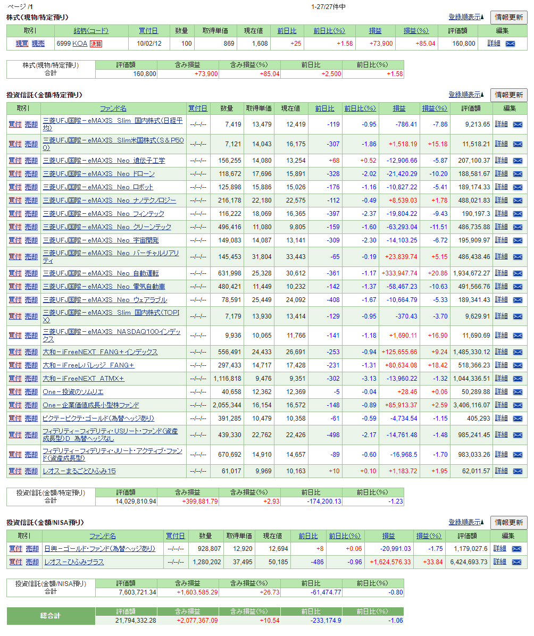Sort stocks table by 損益(%) header

(x=416, y=31)
